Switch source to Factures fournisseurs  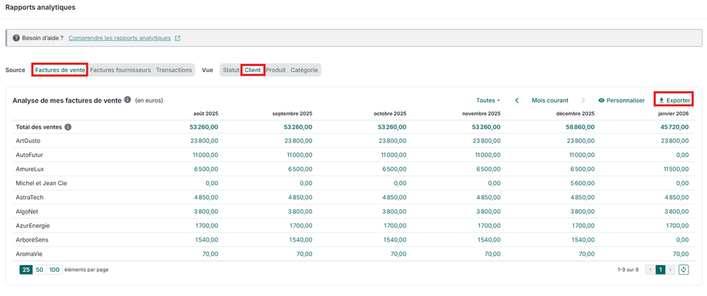[x=120, y=70]
